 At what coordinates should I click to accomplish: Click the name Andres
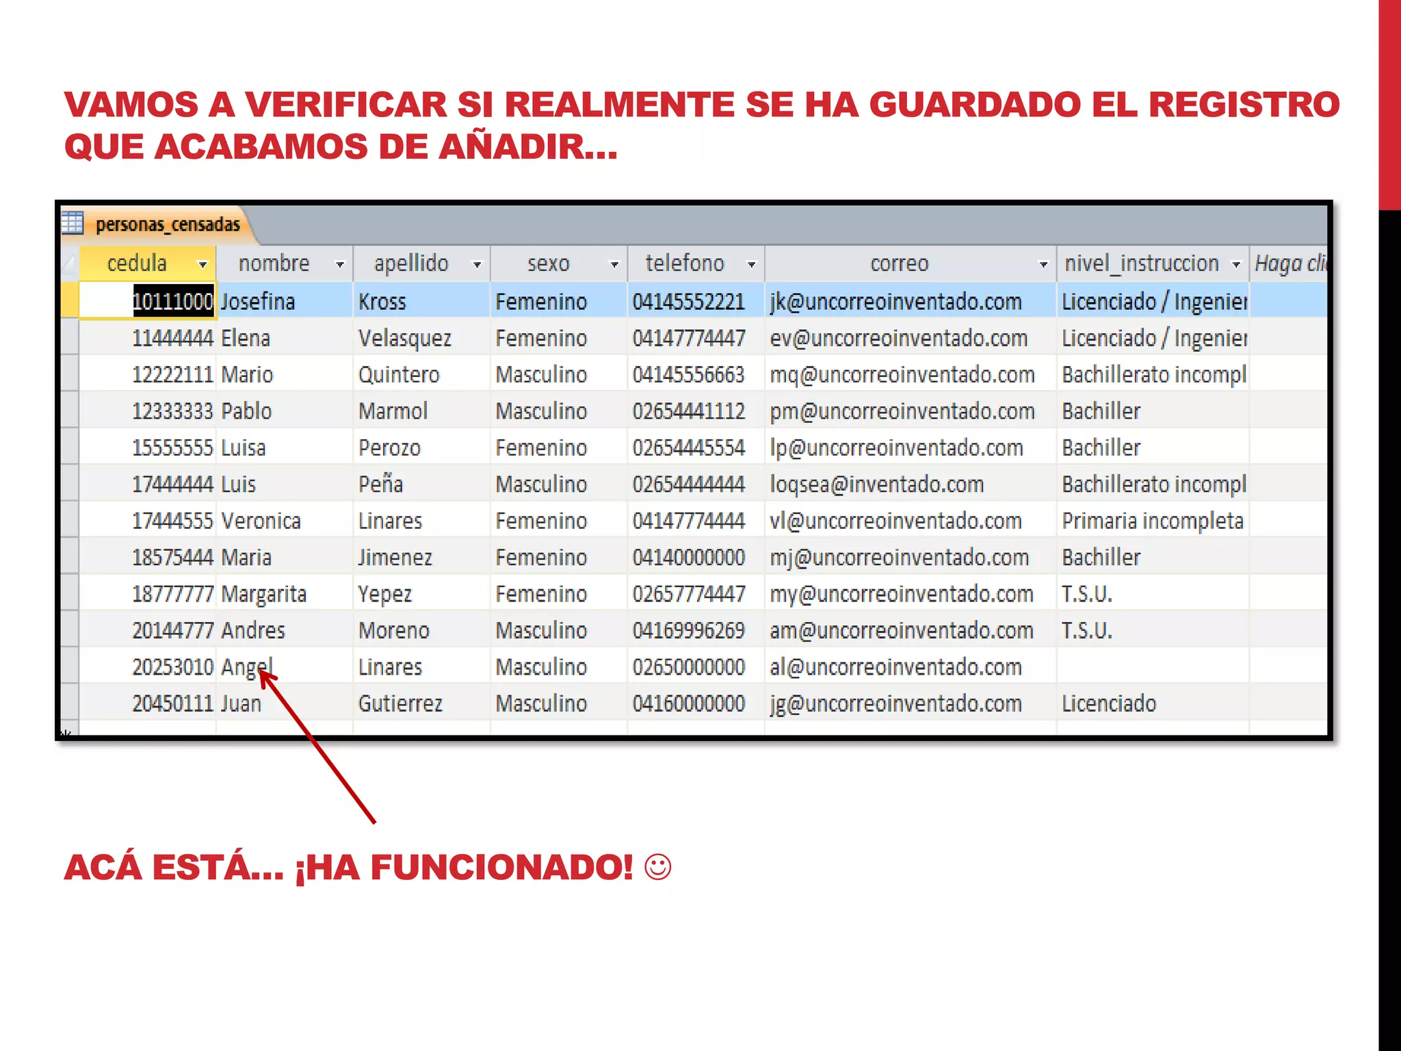pyautogui.click(x=252, y=631)
